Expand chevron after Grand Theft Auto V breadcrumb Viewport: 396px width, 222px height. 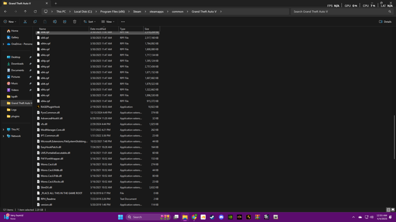pos(221,11)
